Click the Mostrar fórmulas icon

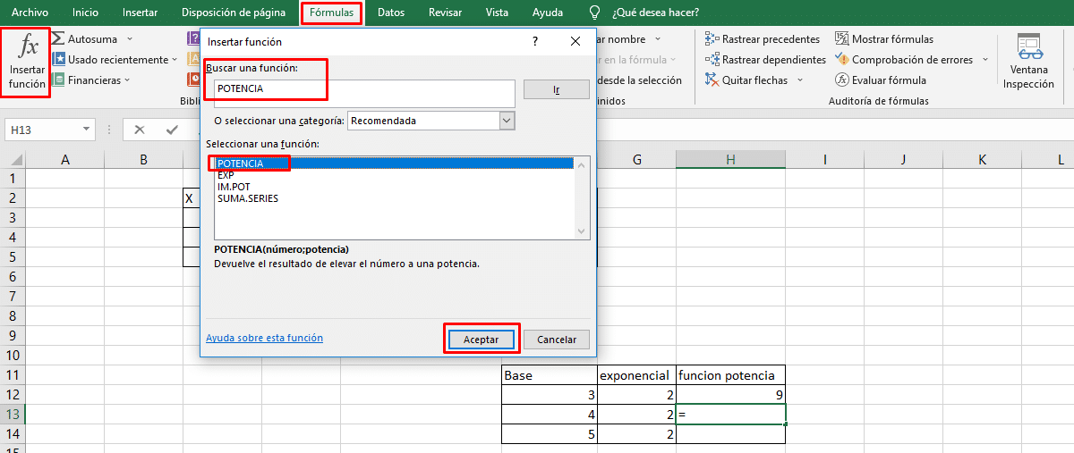[x=842, y=39]
